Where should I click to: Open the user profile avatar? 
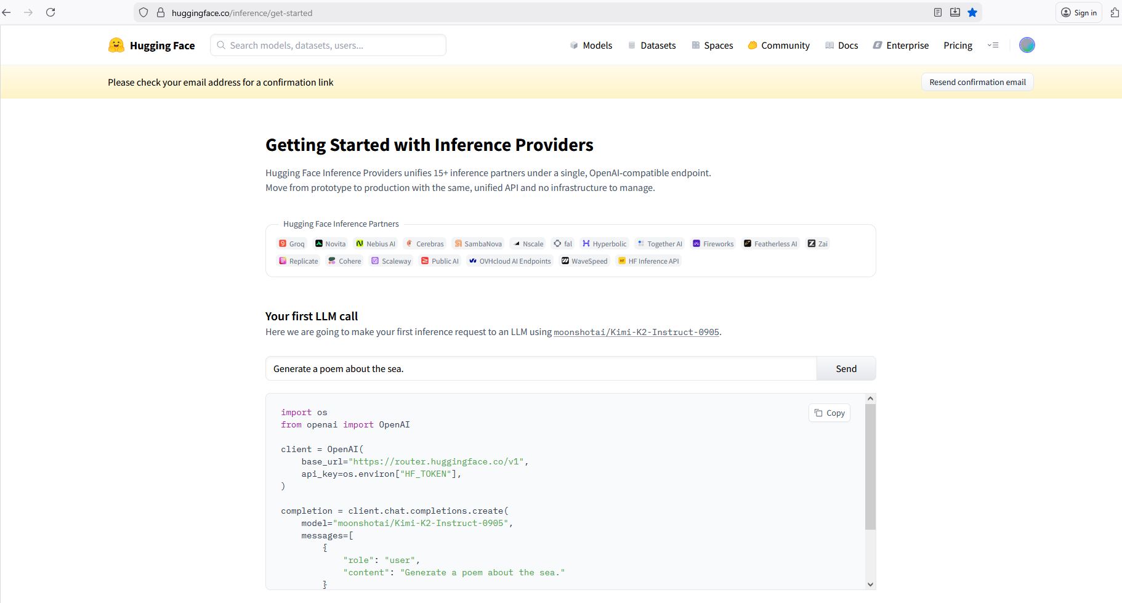[1027, 45]
